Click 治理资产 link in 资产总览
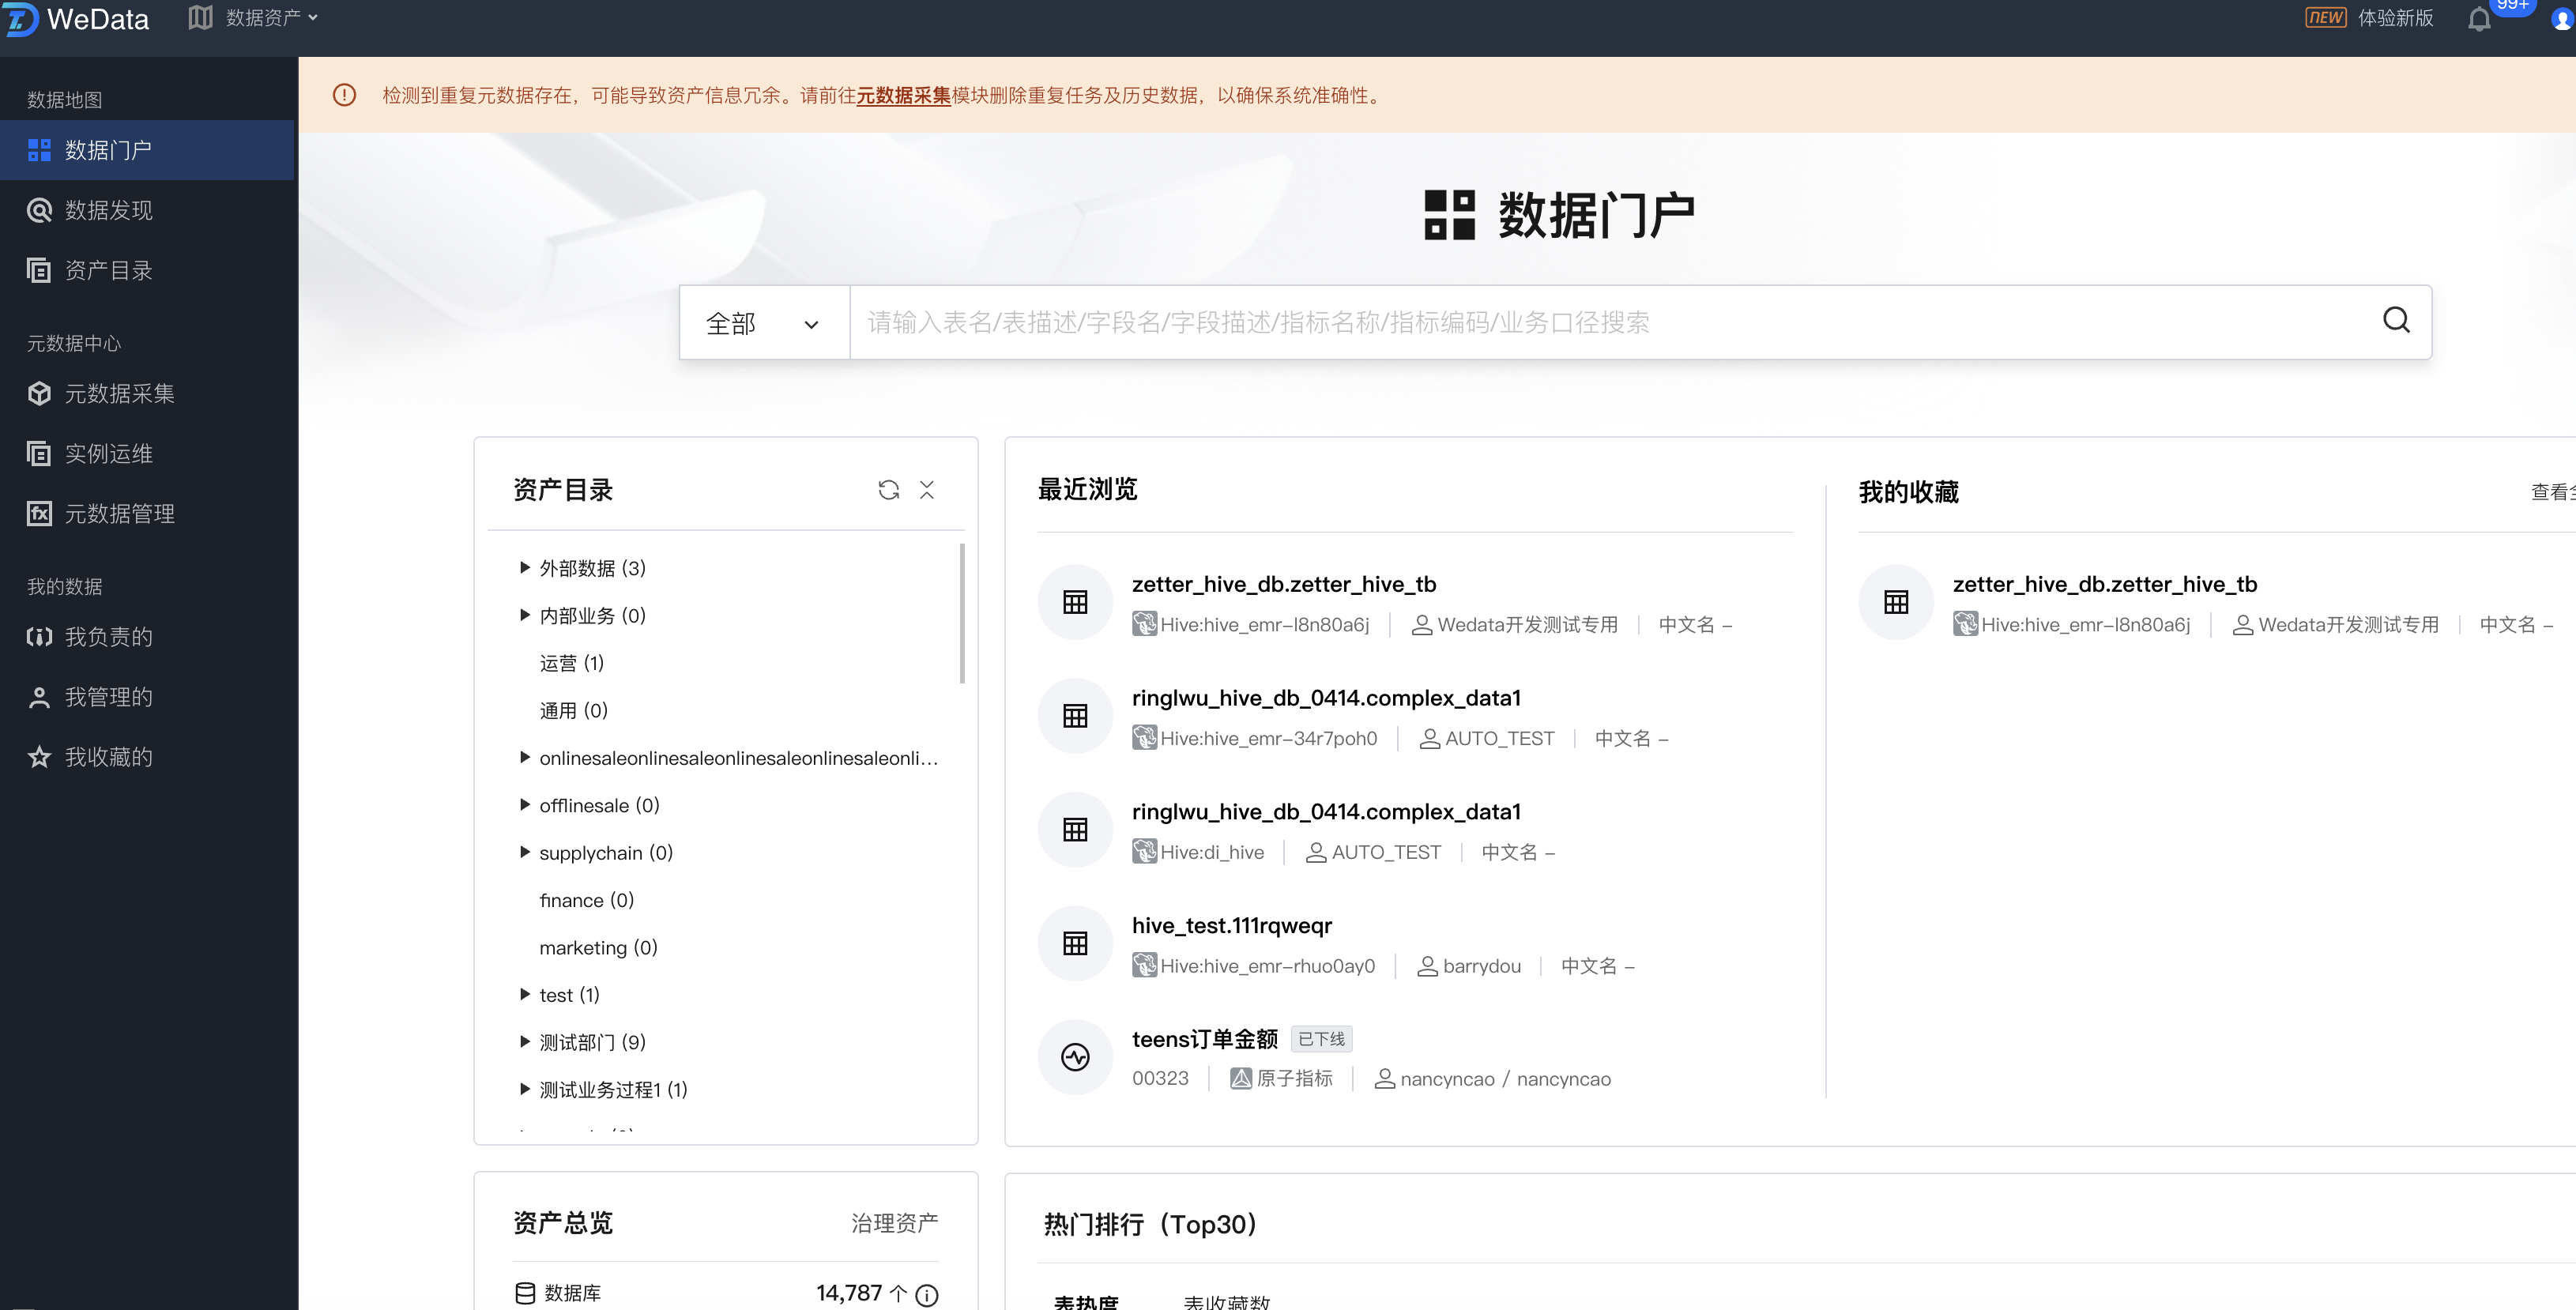Viewport: 2576px width, 1310px height. pos(894,1223)
